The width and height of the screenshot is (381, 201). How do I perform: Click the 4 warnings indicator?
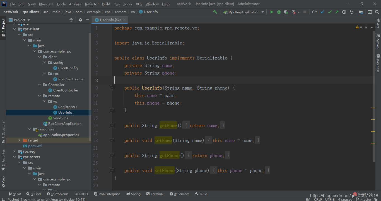(359, 27)
